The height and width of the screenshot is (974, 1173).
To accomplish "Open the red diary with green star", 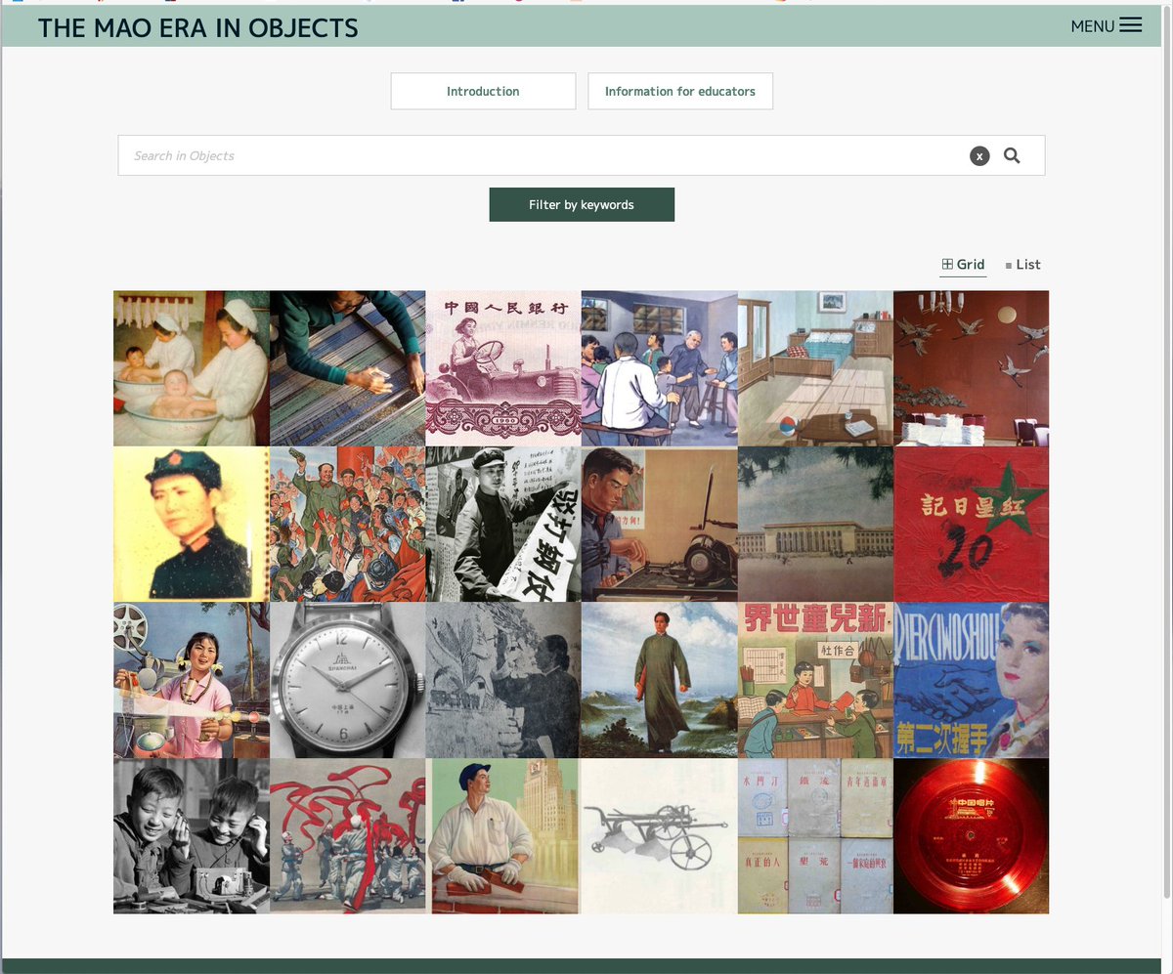I will pos(972,525).
